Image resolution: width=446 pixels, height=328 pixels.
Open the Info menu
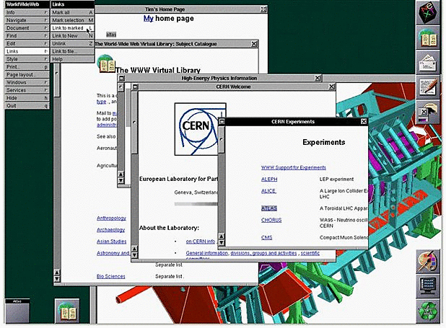pyautogui.click(x=27, y=12)
